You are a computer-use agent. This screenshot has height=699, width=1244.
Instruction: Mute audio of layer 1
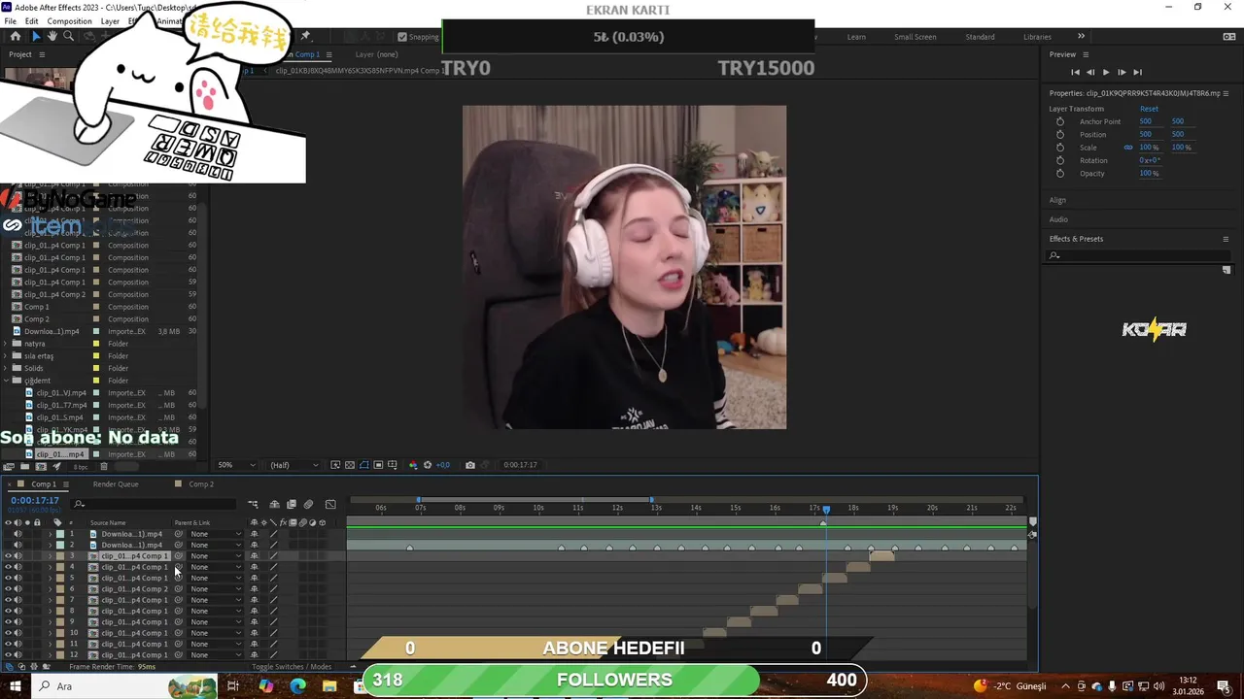click(x=17, y=534)
